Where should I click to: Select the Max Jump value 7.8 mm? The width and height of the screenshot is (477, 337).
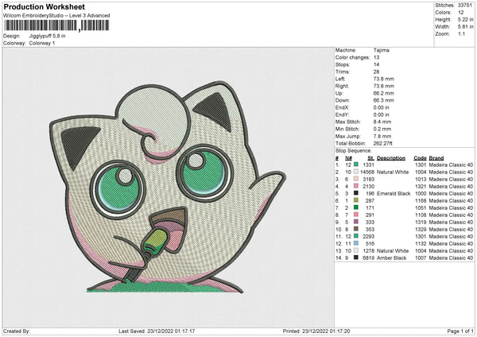click(x=382, y=136)
